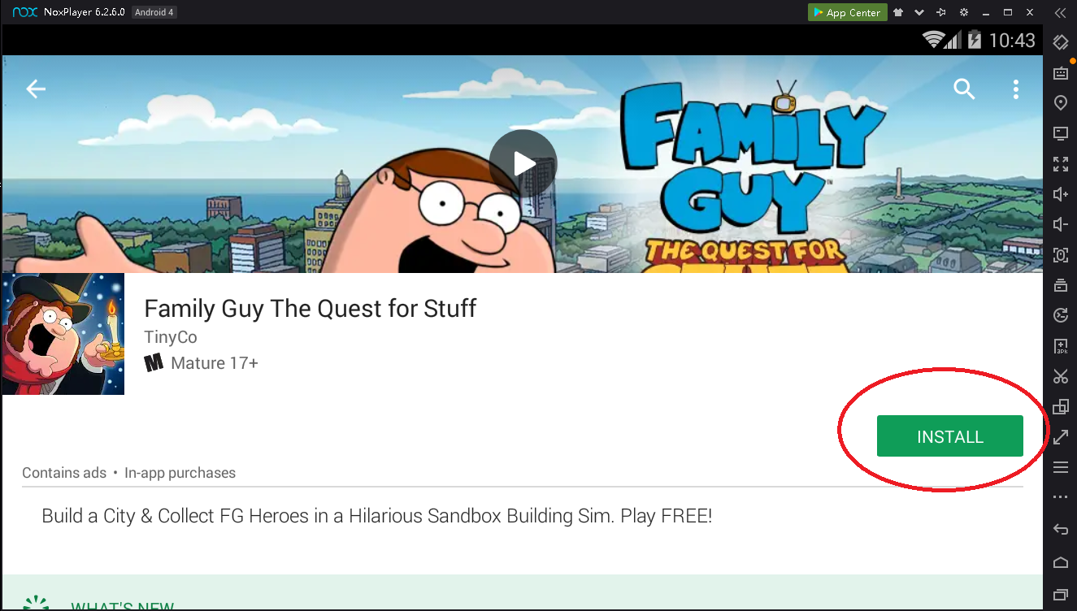Screen dimensions: 1077x611
Task: Increase the emulator volume
Action: point(1061,194)
